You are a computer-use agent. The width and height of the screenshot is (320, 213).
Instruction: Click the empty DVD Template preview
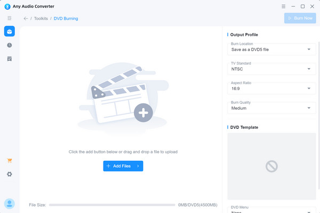(271, 166)
